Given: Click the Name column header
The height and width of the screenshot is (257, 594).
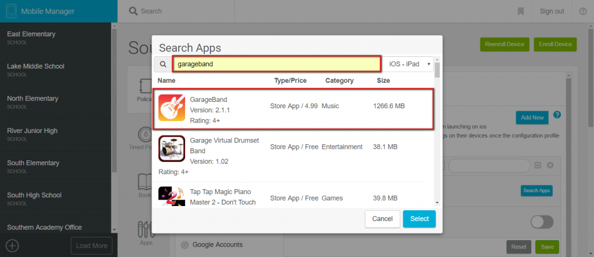Looking at the screenshot, I should (166, 80).
